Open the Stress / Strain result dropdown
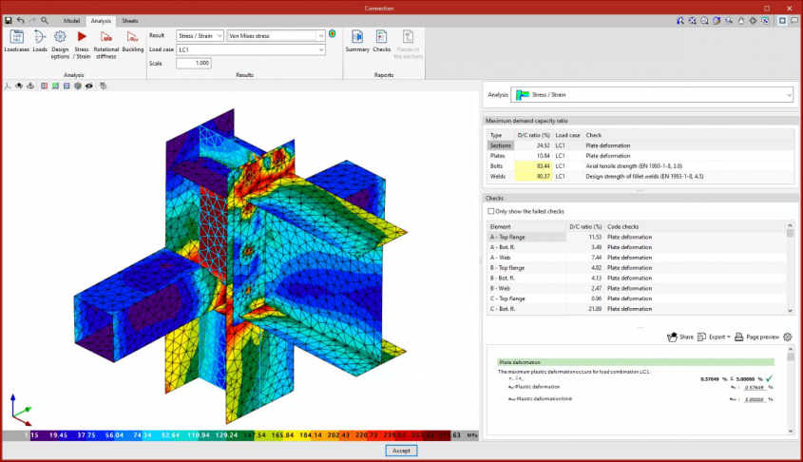Viewport: 803px width, 462px height. (200, 36)
